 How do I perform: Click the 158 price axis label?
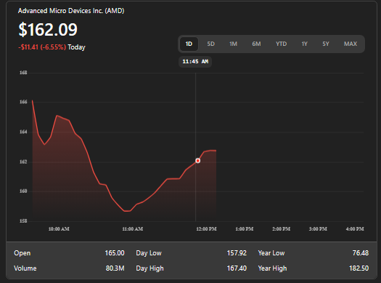pyautogui.click(x=23, y=221)
